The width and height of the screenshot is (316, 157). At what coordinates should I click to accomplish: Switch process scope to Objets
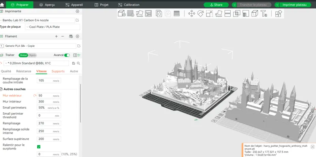tap(32, 55)
